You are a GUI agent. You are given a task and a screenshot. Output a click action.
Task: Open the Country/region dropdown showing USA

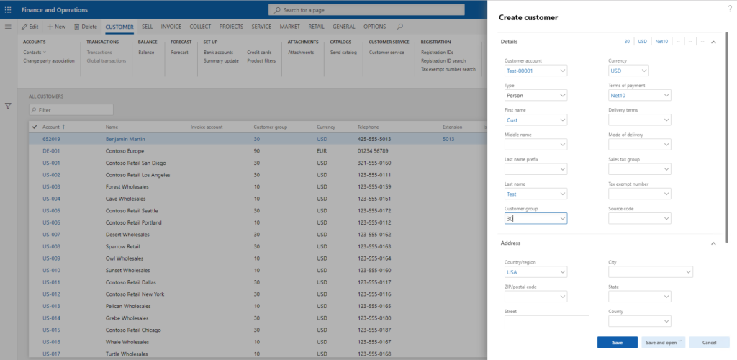tap(563, 272)
